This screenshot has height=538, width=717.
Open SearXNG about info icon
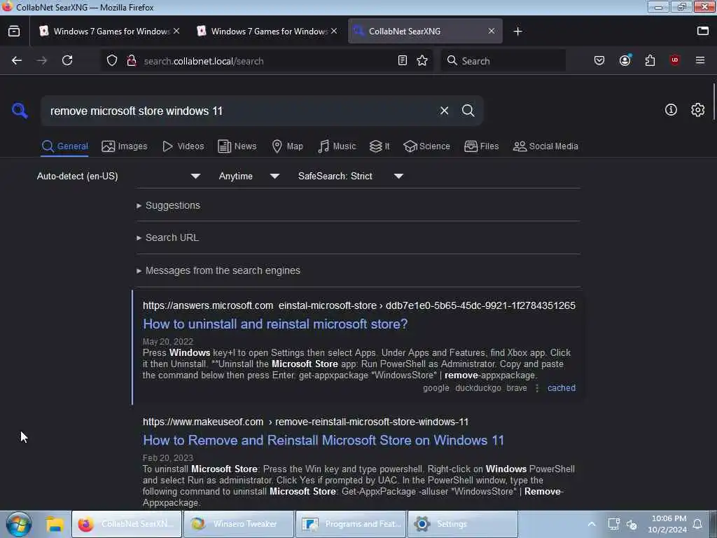[670, 110]
